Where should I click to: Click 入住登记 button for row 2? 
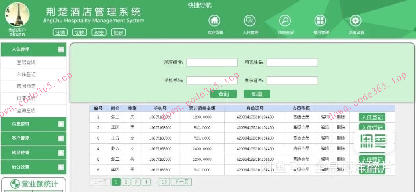point(372,127)
